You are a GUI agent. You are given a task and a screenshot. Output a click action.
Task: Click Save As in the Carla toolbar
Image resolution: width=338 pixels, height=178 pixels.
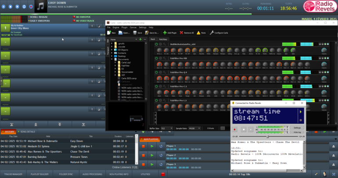pos(152,33)
